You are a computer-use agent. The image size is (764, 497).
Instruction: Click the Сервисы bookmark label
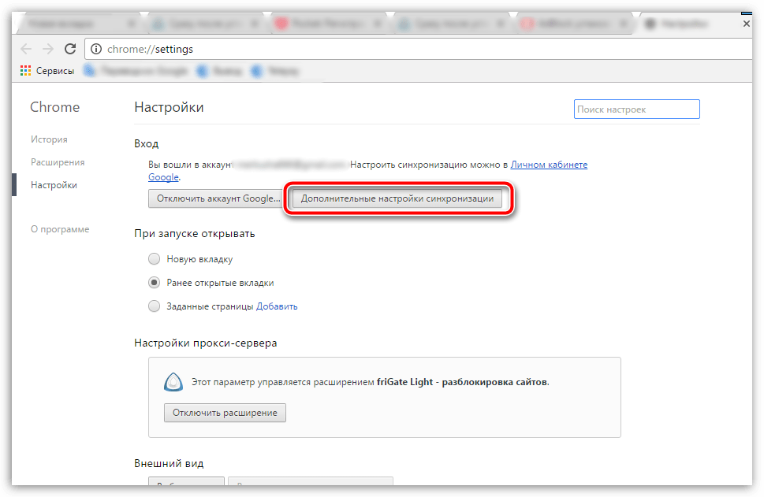55,71
